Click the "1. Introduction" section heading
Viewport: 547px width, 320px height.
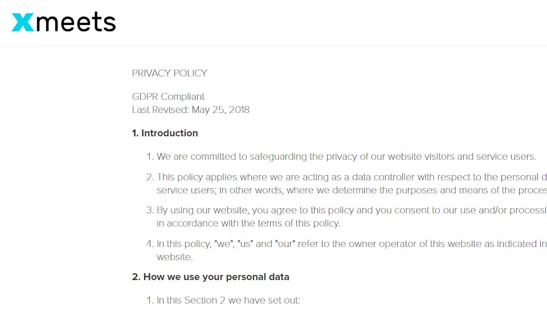(165, 133)
